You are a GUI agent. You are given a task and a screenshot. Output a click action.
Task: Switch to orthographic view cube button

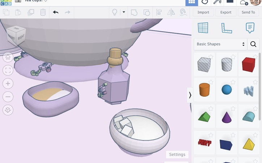(8, 110)
